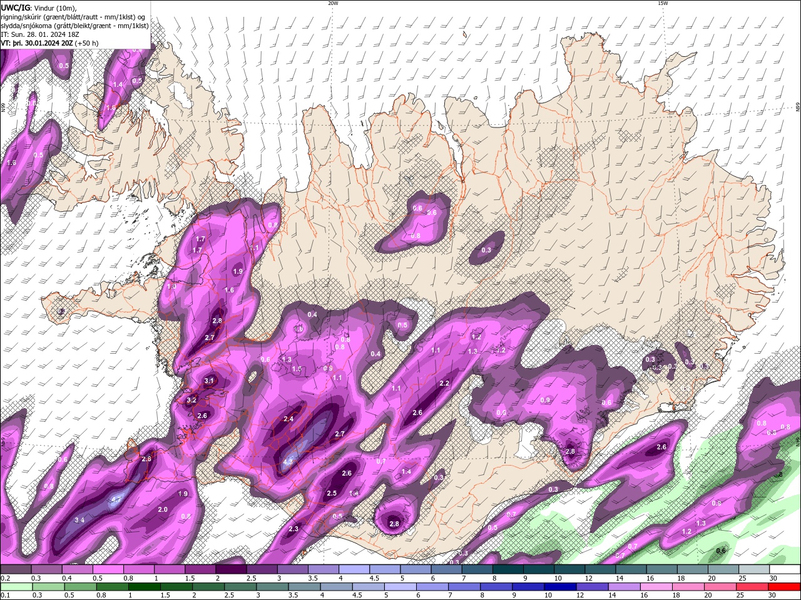Viewport: 801px width, 600px height.
Task: Click the '2.3' precipitation value on the map
Action: pos(293,529)
